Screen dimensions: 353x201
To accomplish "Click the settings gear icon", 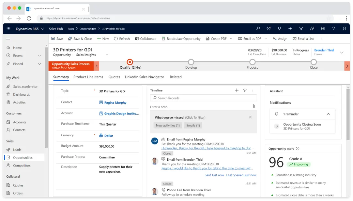I will tap(323, 29).
